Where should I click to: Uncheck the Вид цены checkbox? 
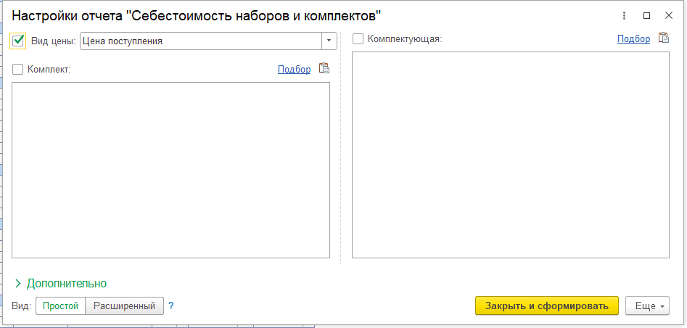pyautogui.click(x=18, y=41)
